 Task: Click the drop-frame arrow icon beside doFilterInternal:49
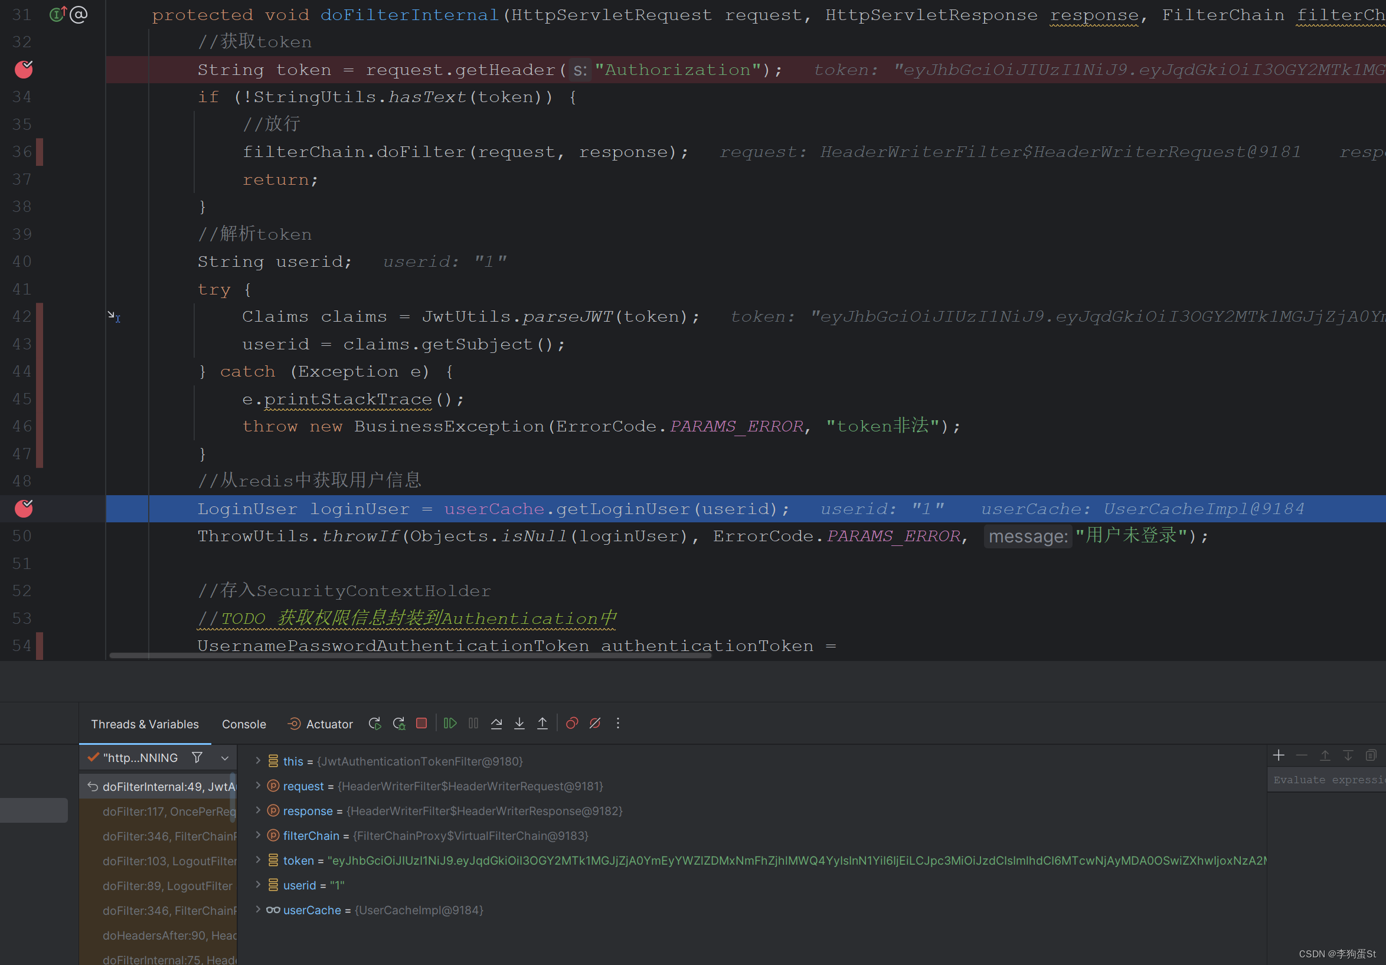click(x=92, y=786)
